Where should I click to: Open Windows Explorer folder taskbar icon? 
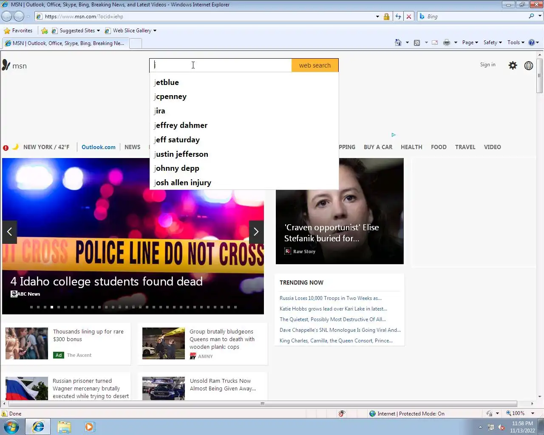pos(64,427)
